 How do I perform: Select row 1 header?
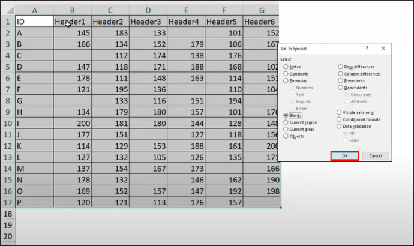8,22
